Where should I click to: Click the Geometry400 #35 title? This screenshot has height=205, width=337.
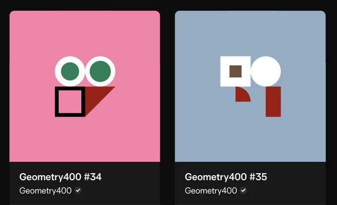click(226, 177)
